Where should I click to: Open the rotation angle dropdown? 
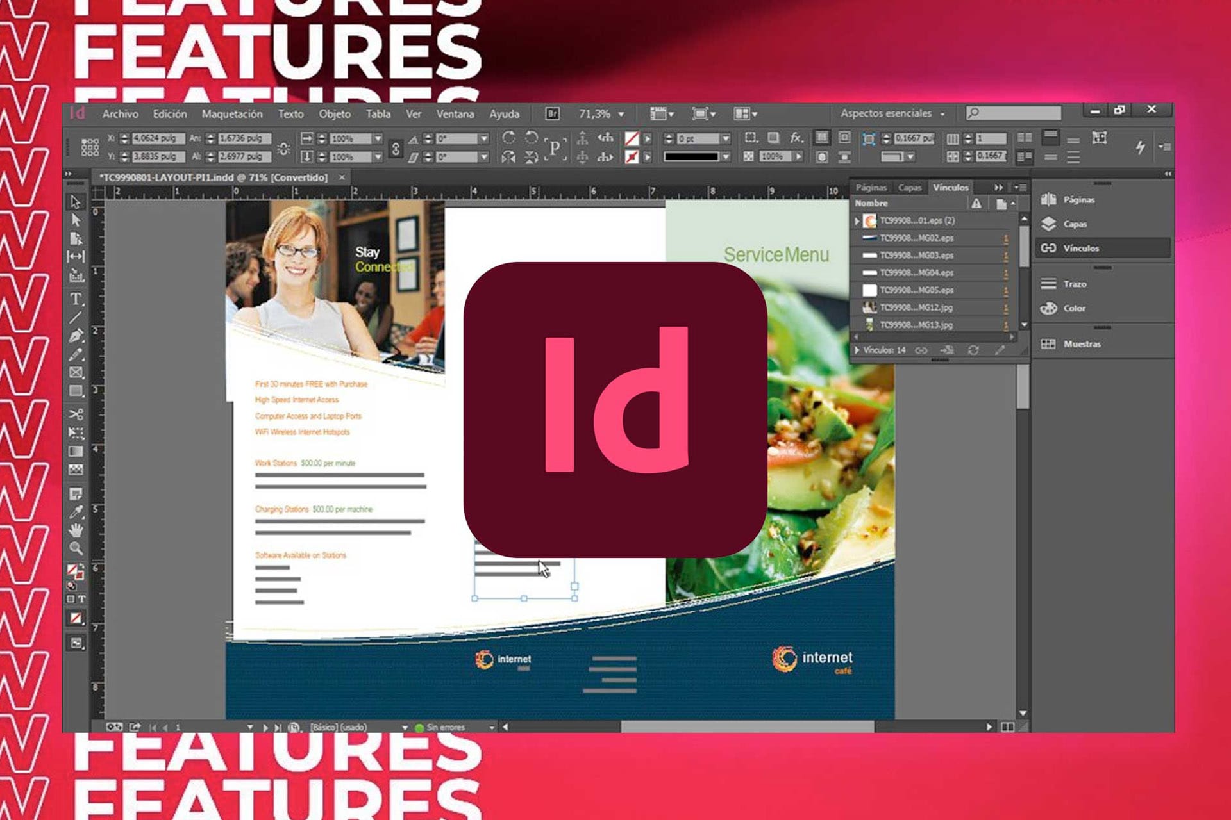tap(484, 138)
